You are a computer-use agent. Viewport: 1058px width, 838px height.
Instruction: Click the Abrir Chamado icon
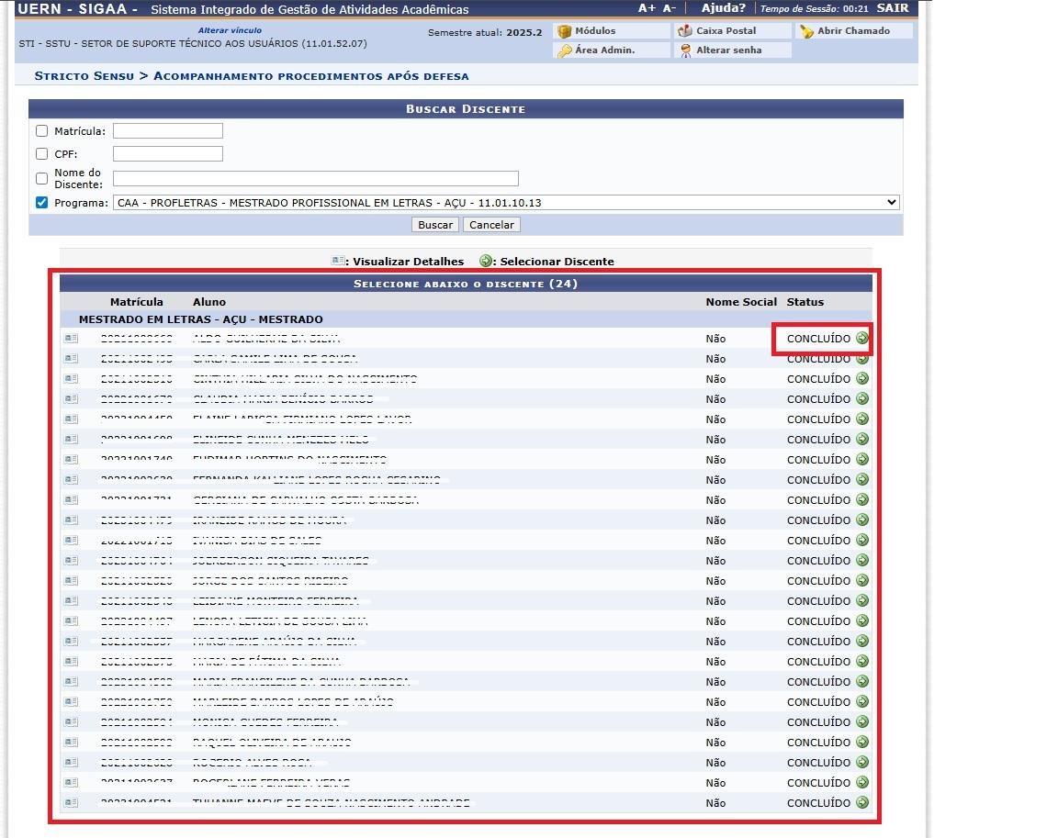[806, 31]
